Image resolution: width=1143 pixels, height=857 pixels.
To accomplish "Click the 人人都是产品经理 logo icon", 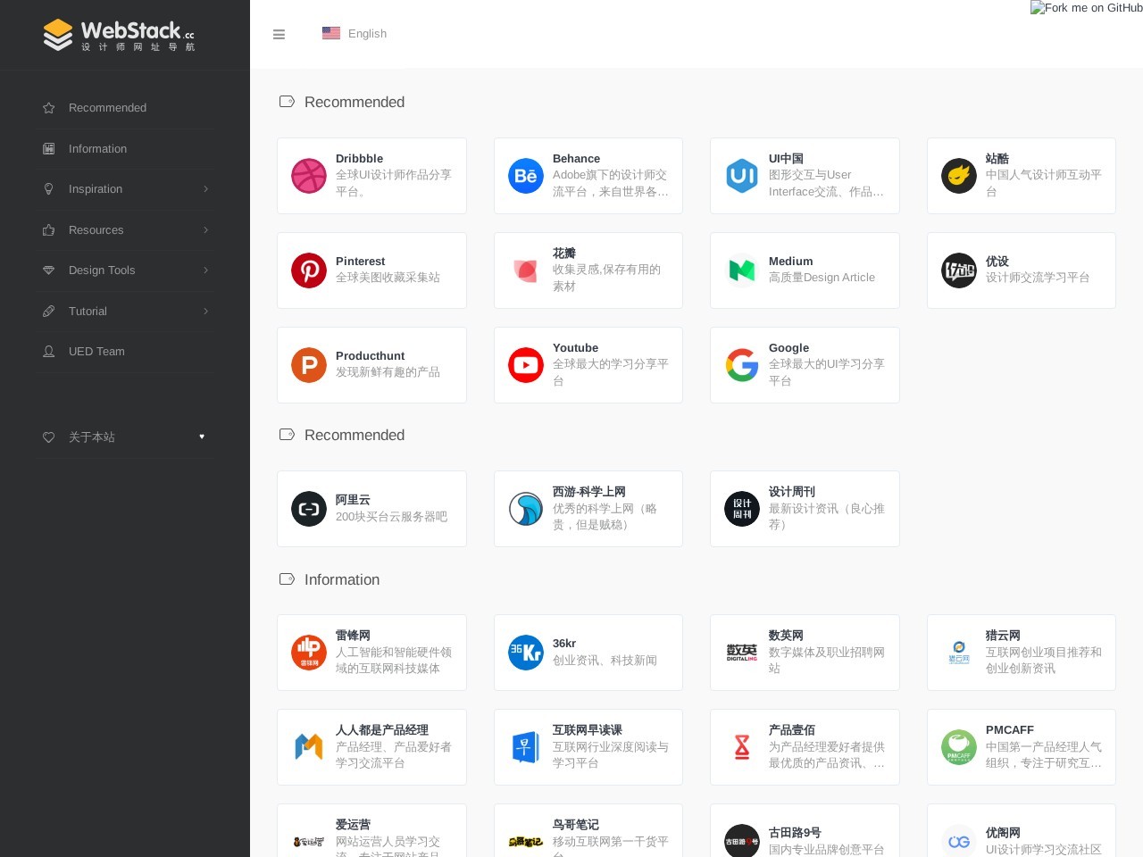I will tap(309, 747).
